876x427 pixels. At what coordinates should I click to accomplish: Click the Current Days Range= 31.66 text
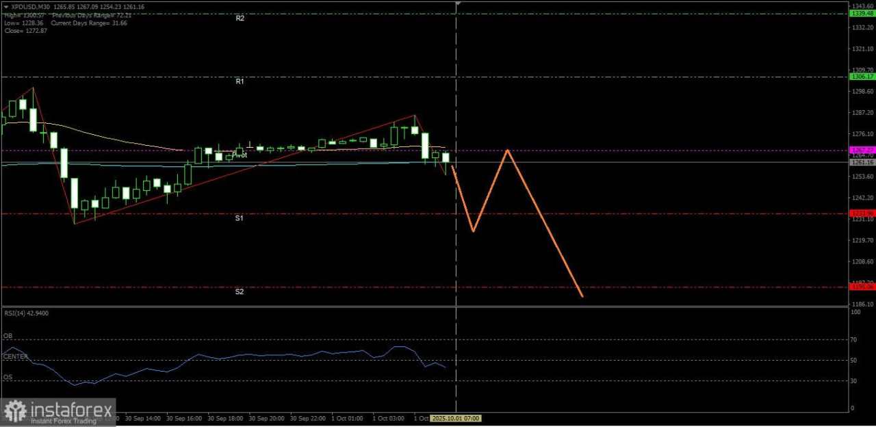coord(89,23)
